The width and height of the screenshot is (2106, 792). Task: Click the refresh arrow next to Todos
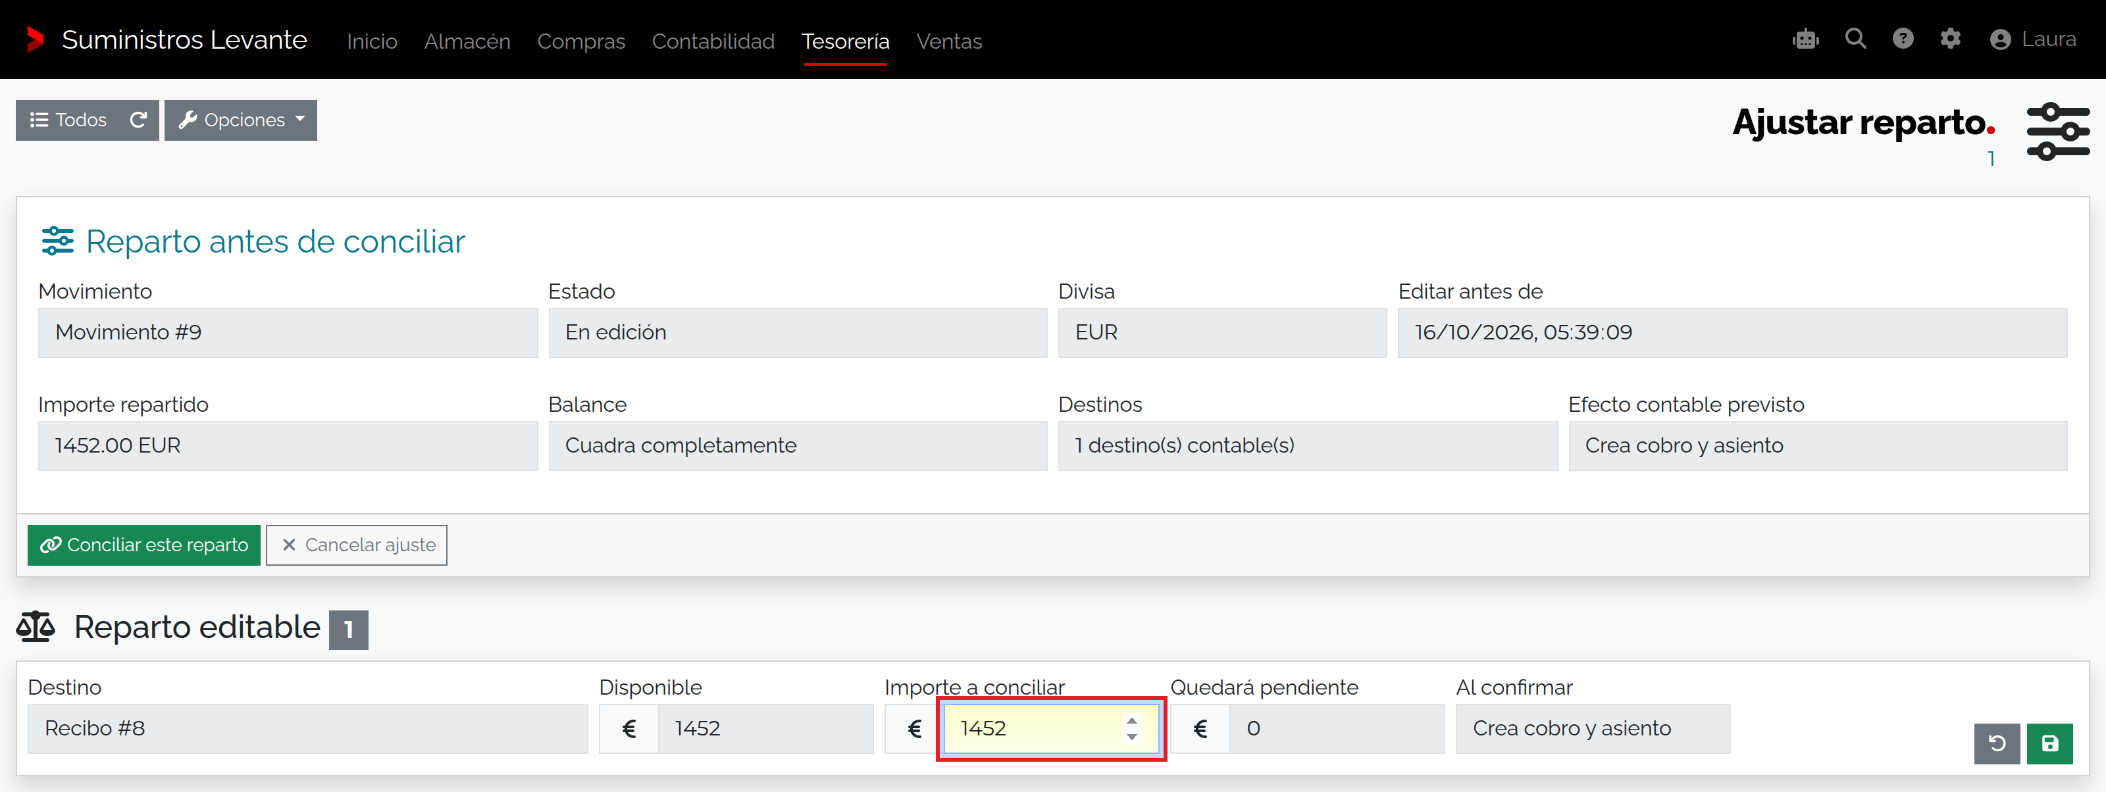coord(138,120)
